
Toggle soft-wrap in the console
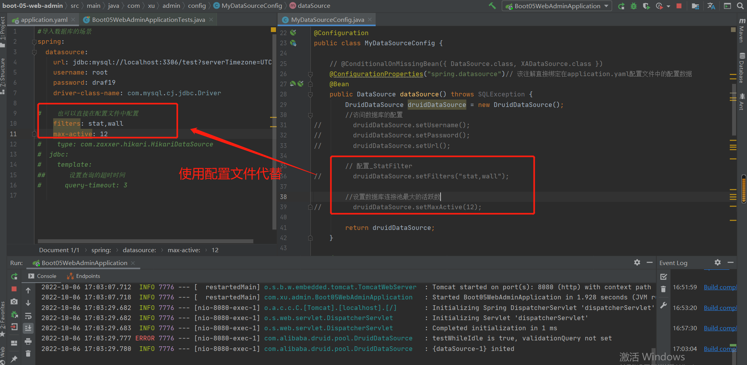(x=28, y=316)
